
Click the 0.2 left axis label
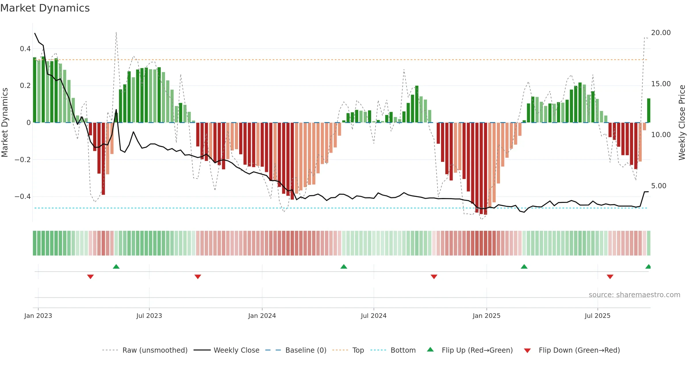25,86
